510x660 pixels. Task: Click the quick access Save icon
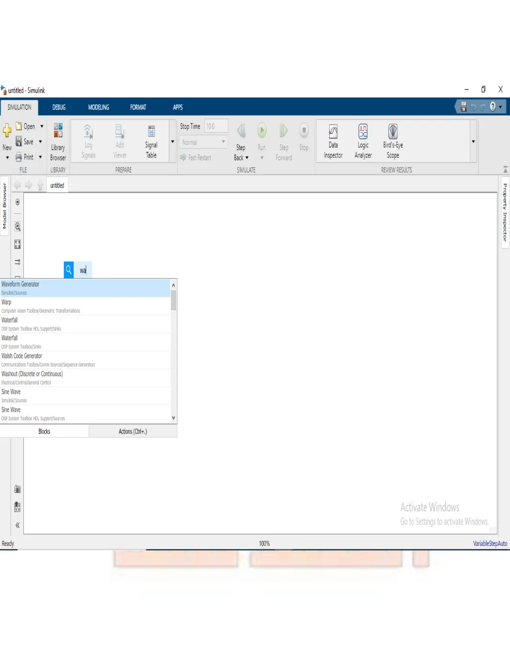coord(464,107)
